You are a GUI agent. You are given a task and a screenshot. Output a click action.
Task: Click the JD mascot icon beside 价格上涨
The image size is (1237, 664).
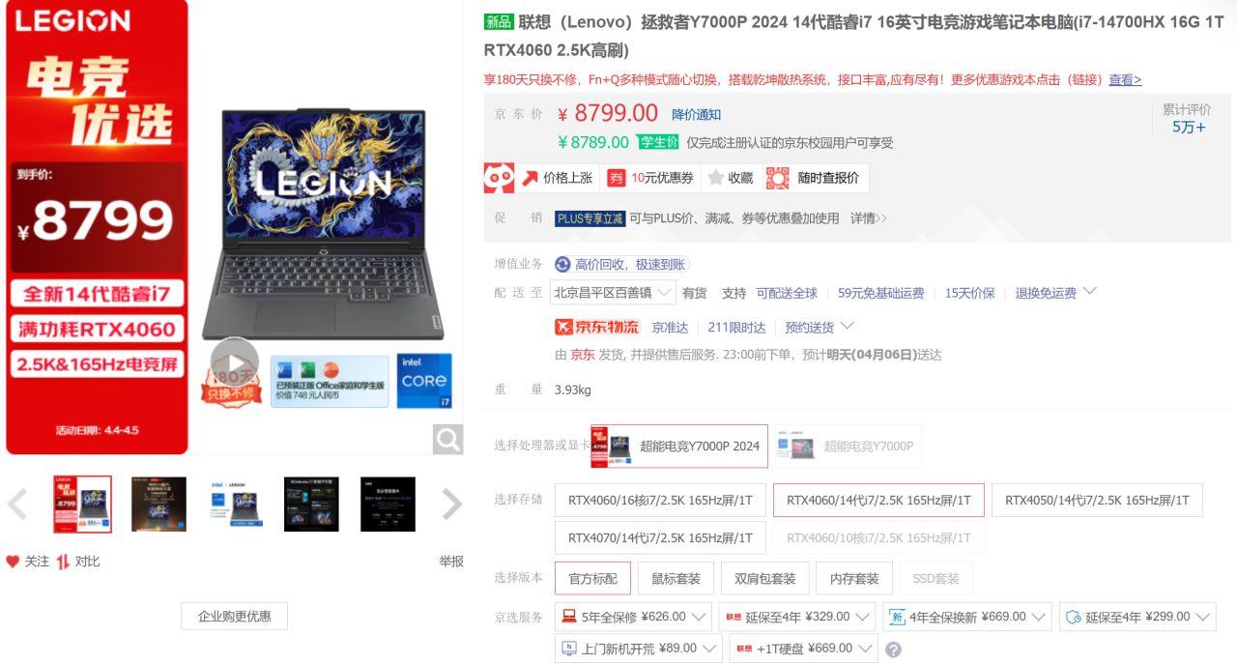point(499,178)
